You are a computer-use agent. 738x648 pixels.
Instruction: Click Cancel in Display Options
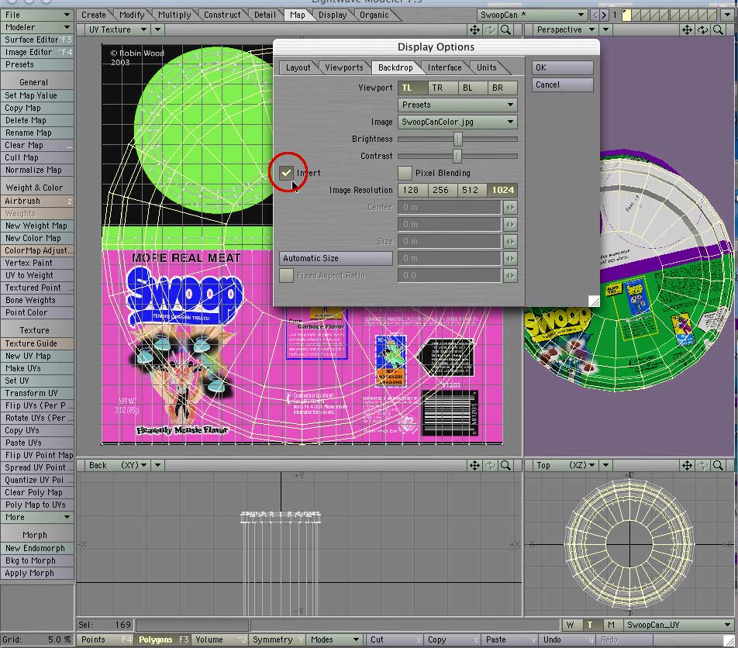563,84
